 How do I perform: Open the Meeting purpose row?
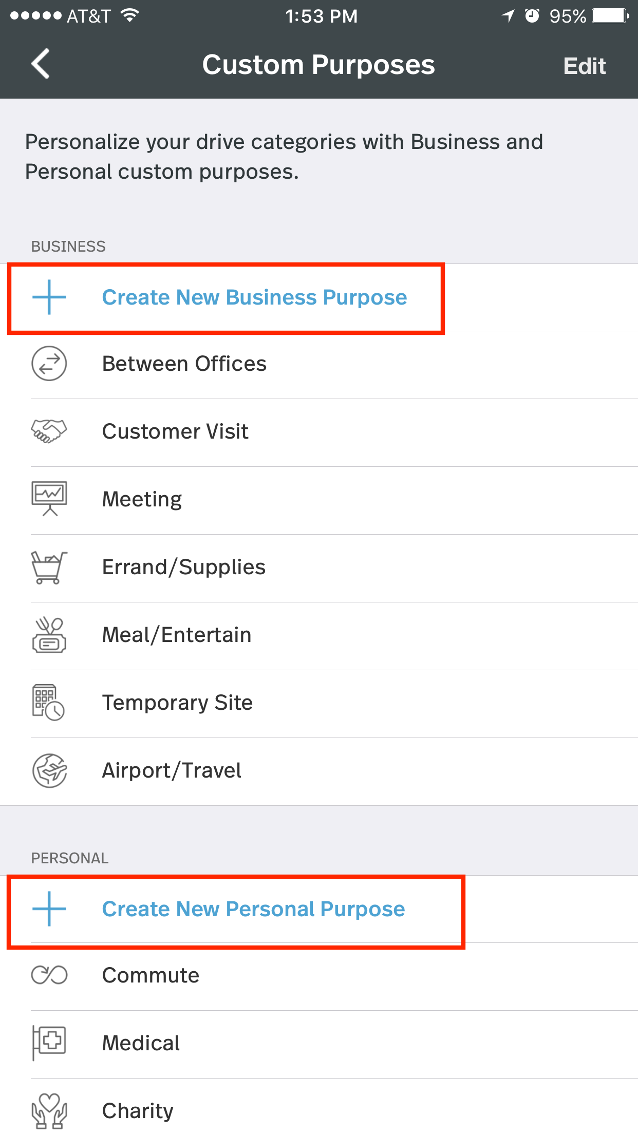[x=319, y=499]
